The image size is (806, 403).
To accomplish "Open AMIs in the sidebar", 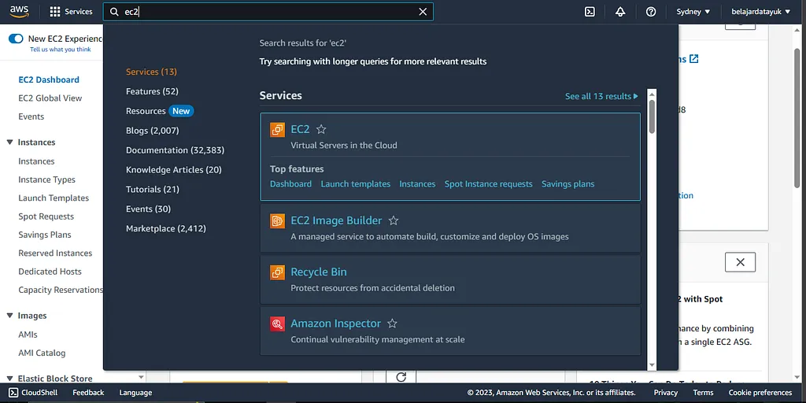I will tap(28, 335).
